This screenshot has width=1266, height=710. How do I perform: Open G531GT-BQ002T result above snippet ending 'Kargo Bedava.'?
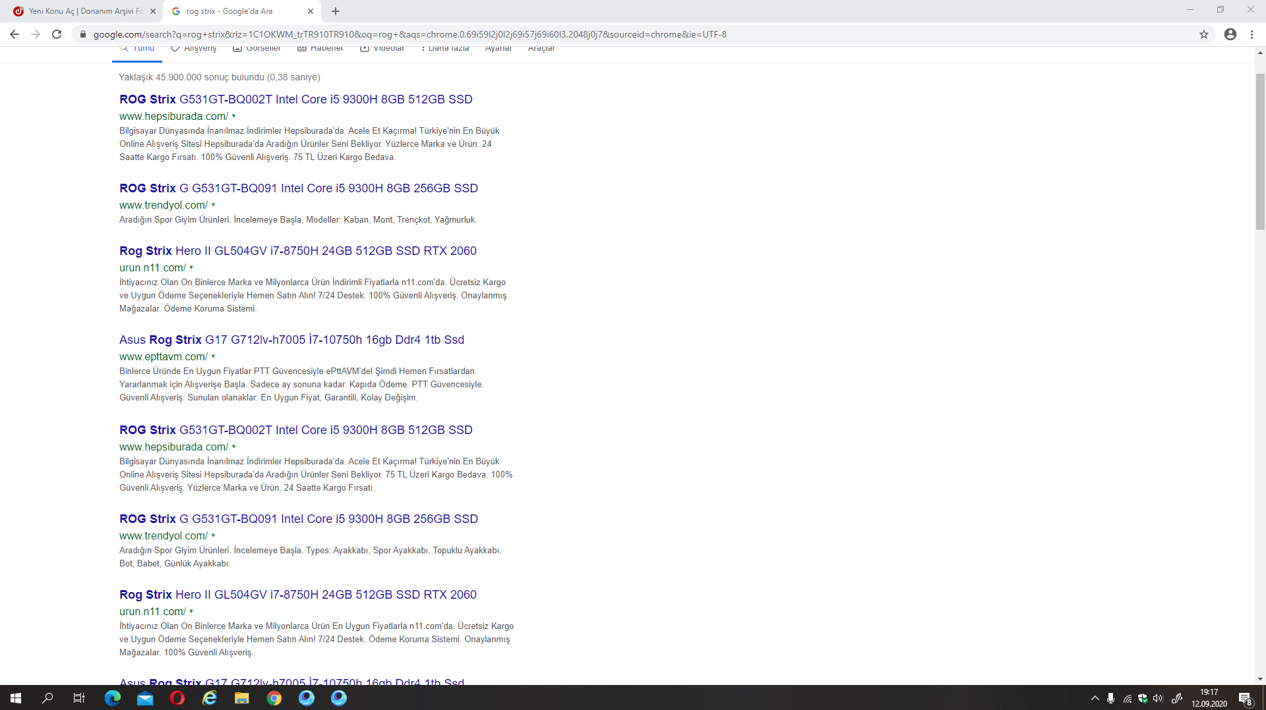(x=296, y=99)
